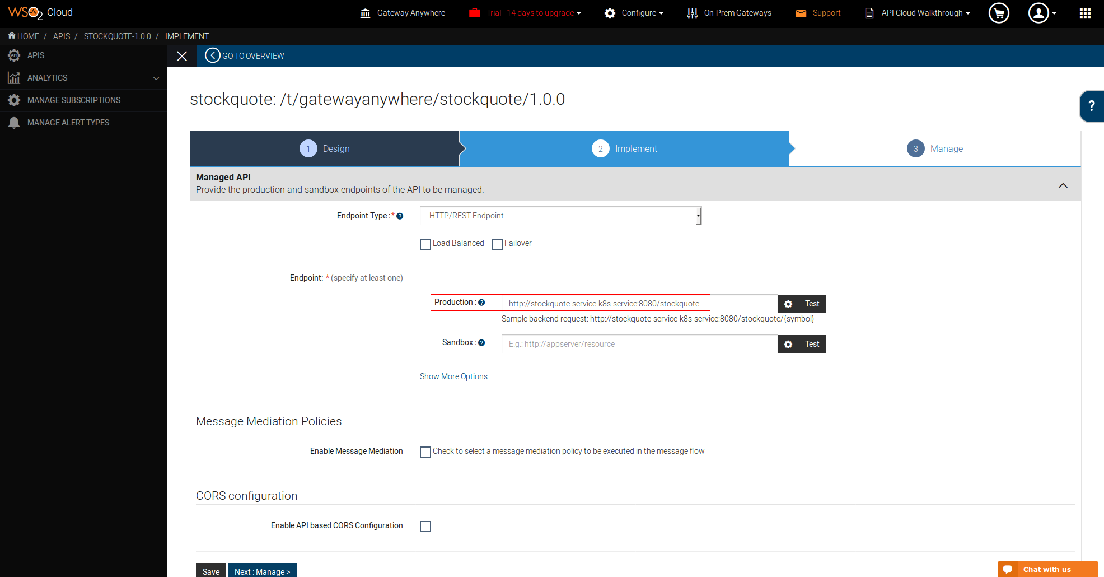Image resolution: width=1104 pixels, height=577 pixels.
Task: Open the user account dropdown arrow
Action: (x=1054, y=13)
